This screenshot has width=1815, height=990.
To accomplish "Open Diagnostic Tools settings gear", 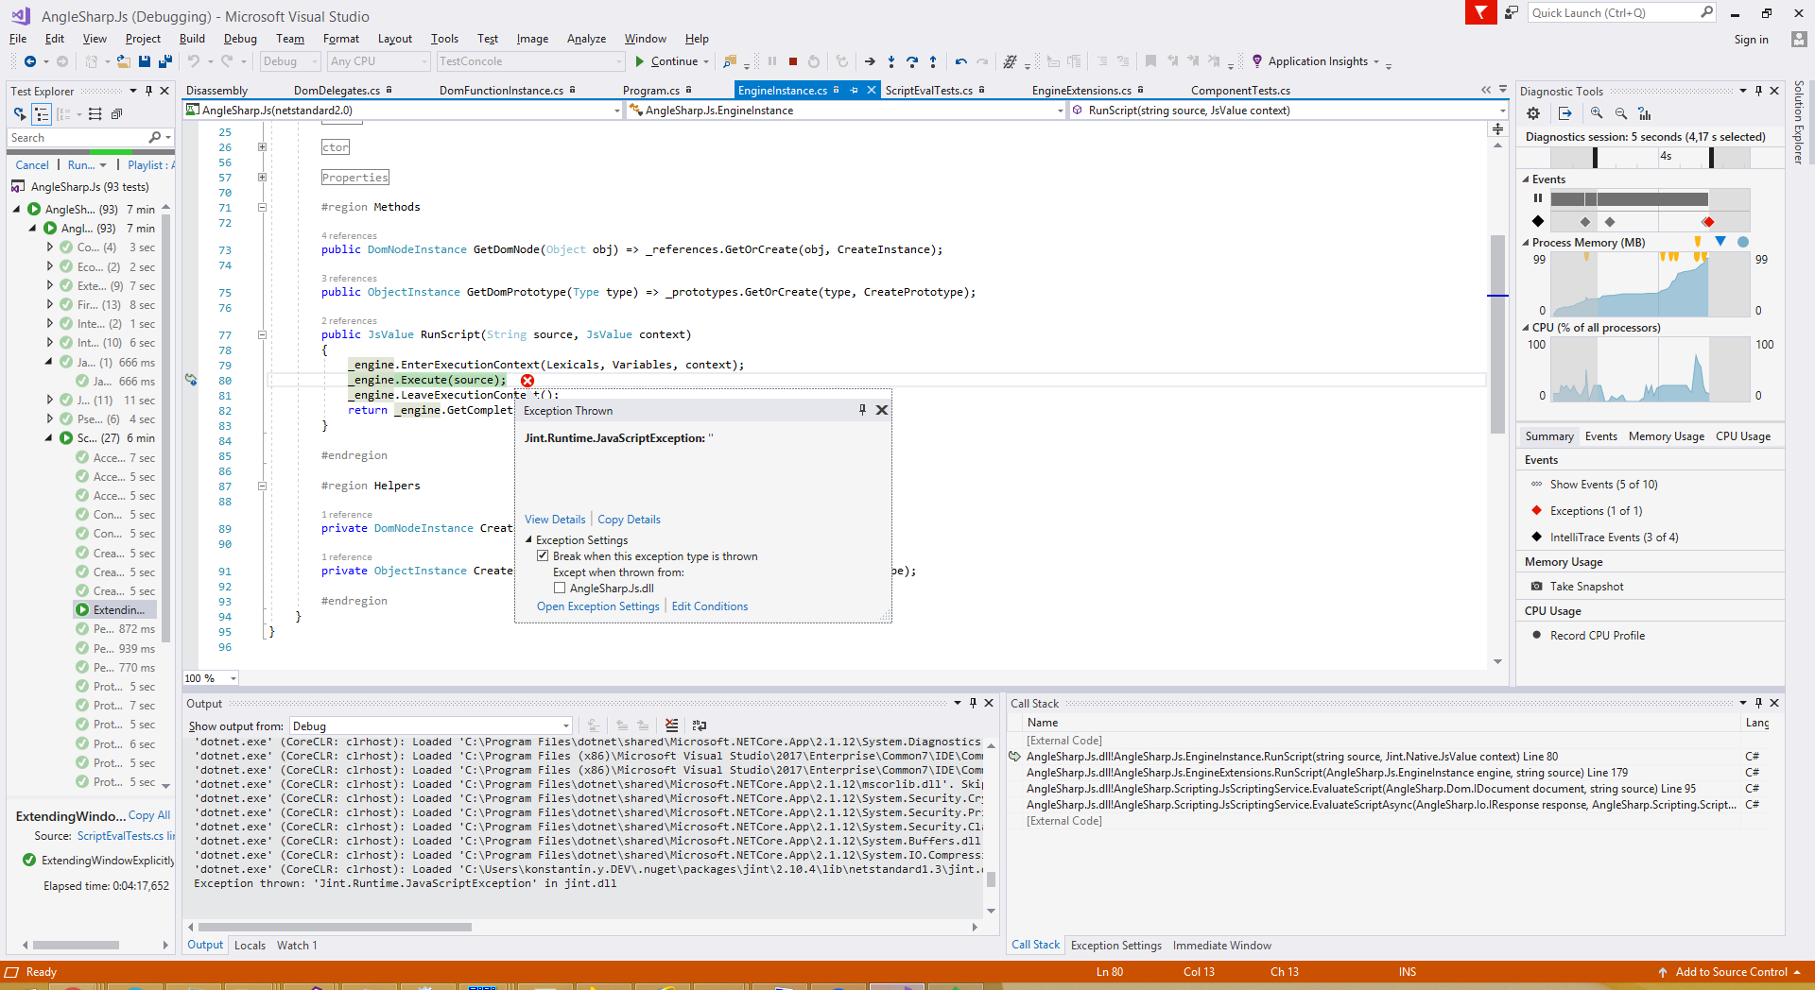I will 1534,112.
